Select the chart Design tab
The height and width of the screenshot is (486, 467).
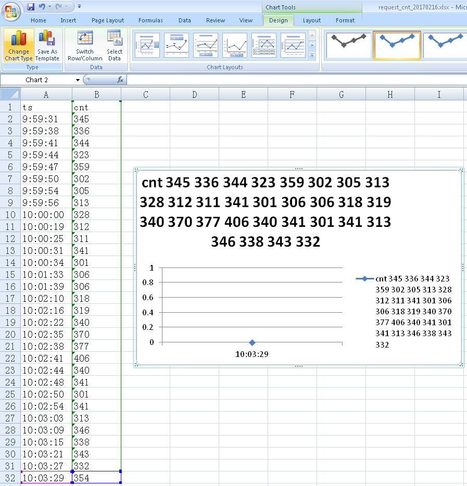coord(279,20)
